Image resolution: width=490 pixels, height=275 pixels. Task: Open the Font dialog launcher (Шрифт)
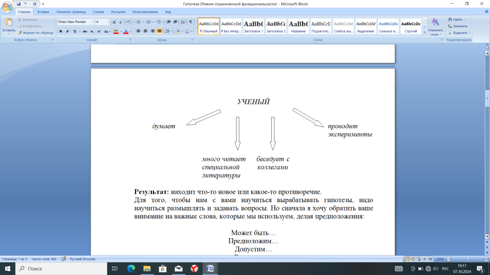click(x=130, y=40)
